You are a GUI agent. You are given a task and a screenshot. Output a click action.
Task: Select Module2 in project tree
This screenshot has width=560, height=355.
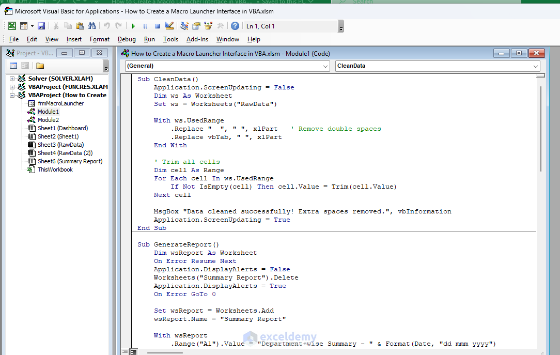pyautogui.click(x=48, y=120)
